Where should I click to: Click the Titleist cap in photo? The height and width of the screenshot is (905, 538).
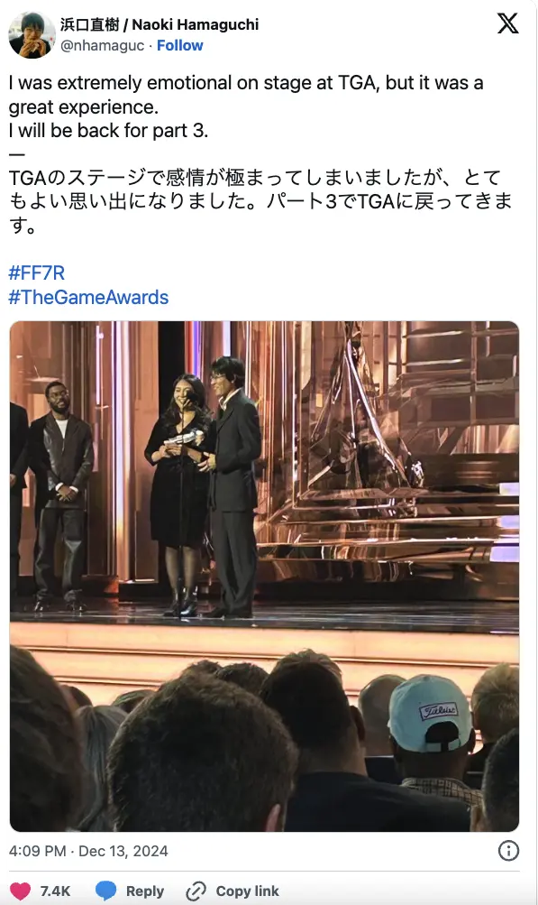[430, 714]
